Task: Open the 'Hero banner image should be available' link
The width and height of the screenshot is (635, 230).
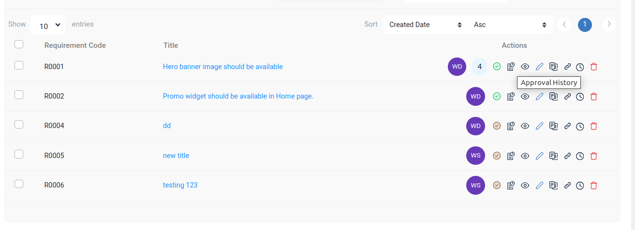Action: [223, 67]
